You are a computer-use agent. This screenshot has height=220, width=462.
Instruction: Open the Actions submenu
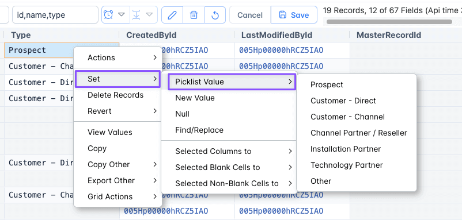click(x=118, y=57)
